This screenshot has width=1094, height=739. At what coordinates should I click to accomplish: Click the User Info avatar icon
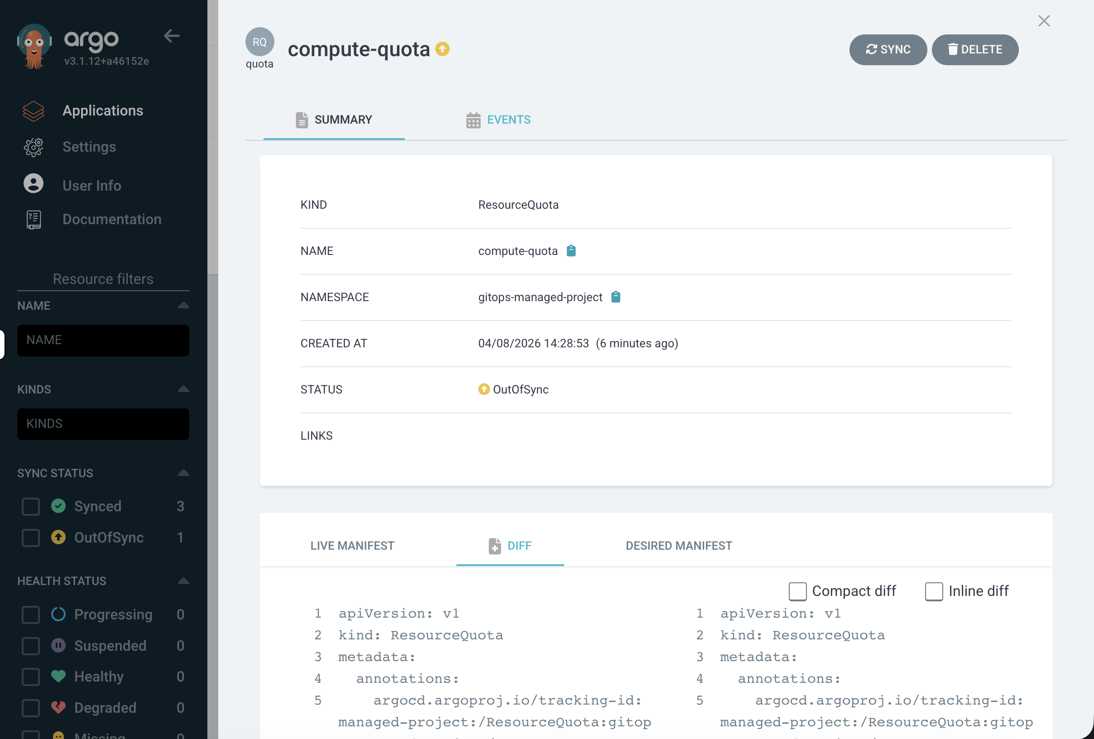point(34,183)
